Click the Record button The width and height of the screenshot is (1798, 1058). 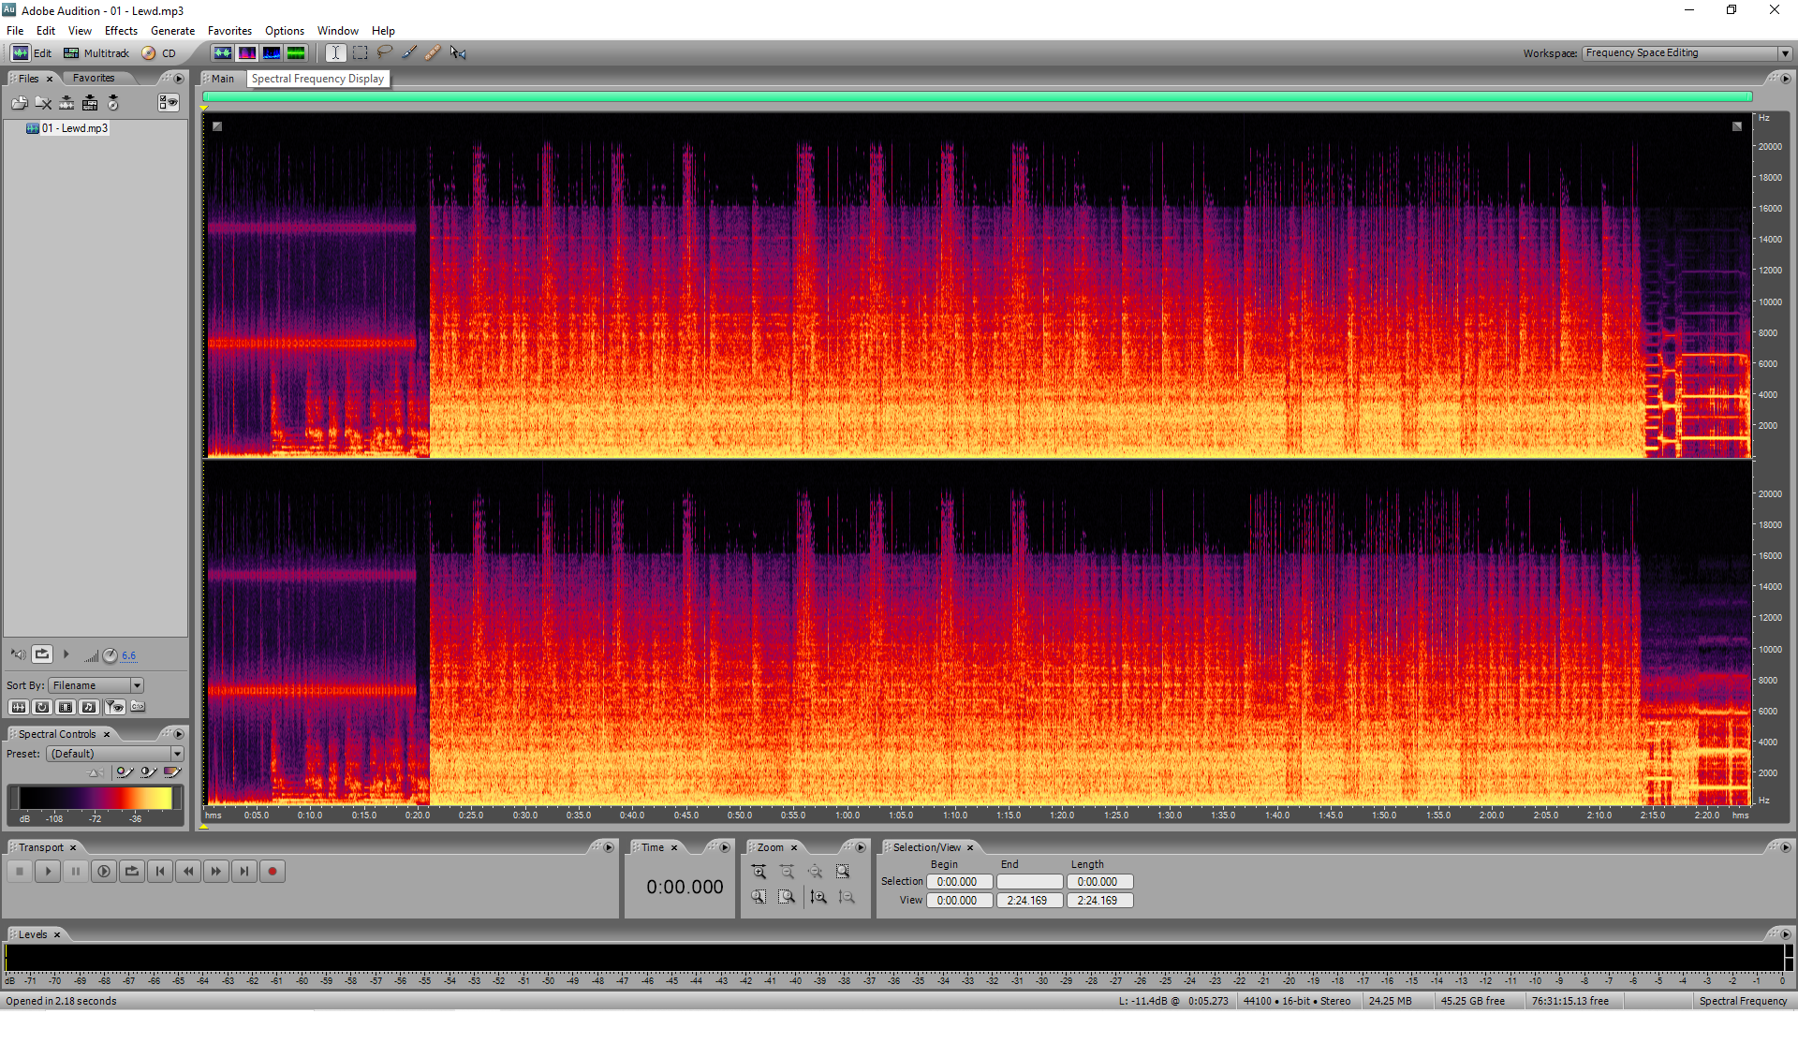pos(273,872)
